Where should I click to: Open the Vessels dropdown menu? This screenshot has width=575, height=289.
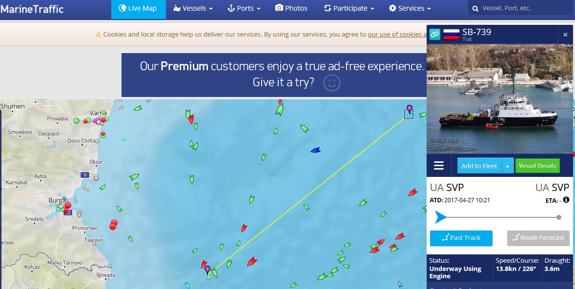click(x=192, y=8)
